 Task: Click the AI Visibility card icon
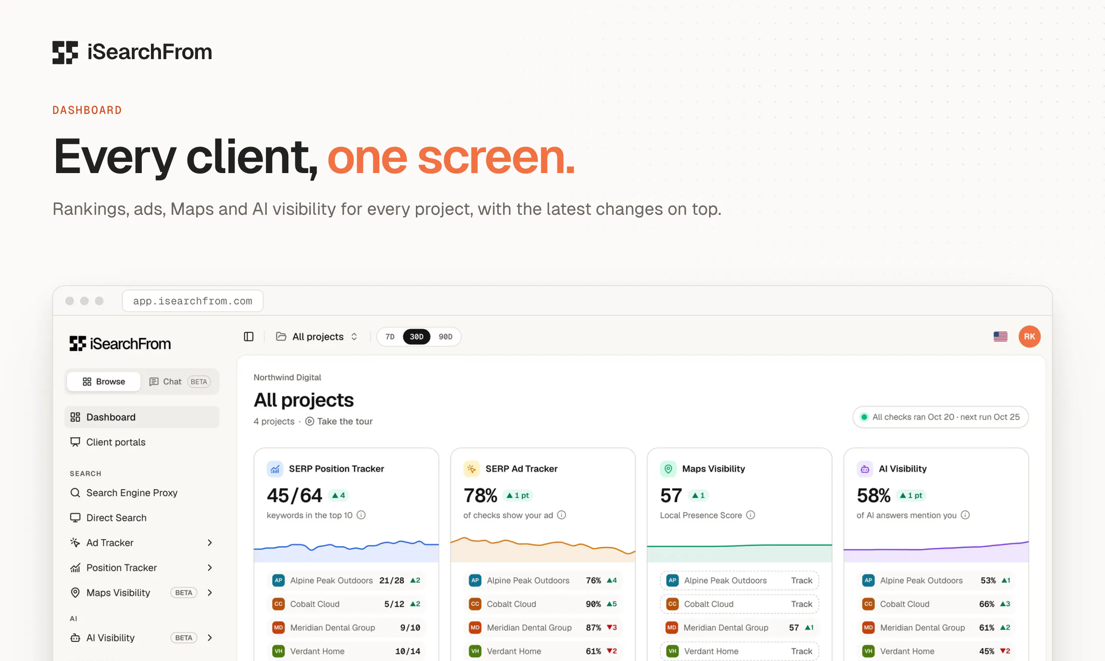pyautogui.click(x=865, y=469)
